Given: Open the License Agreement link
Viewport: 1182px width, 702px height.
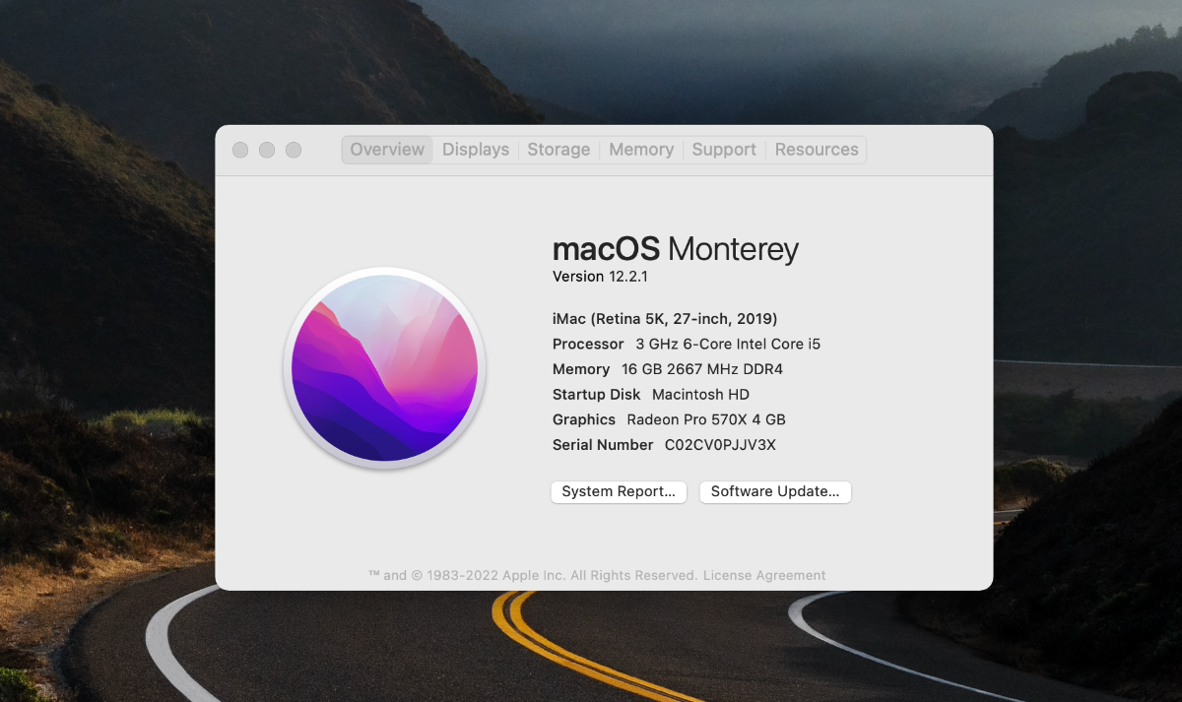Looking at the screenshot, I should (764, 575).
